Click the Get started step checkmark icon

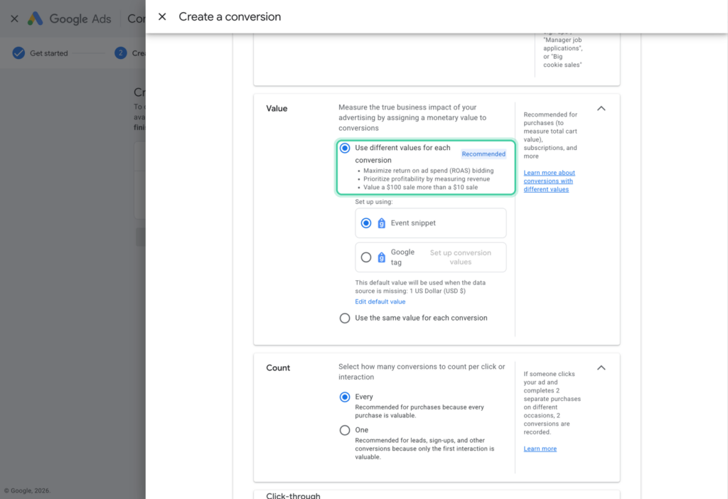(x=18, y=53)
